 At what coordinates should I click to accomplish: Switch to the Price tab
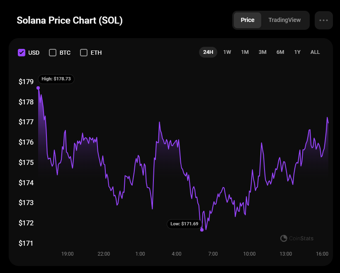[x=248, y=20]
